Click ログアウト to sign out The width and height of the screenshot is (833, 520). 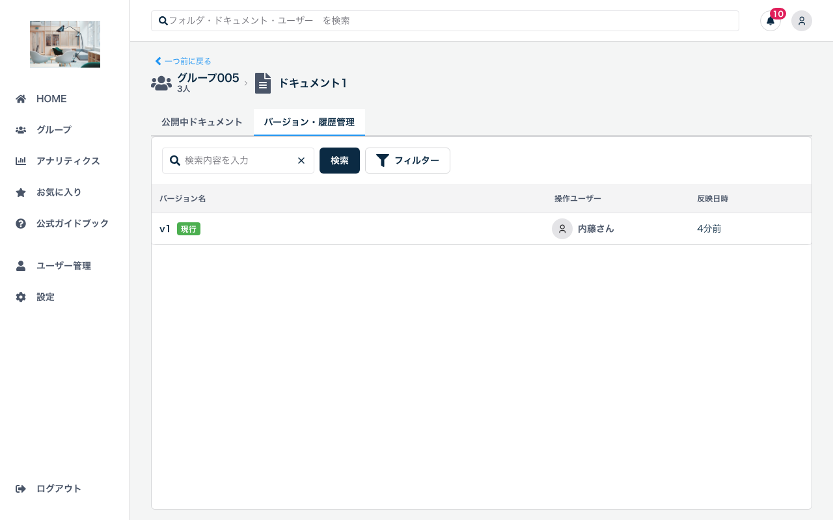[59, 489]
